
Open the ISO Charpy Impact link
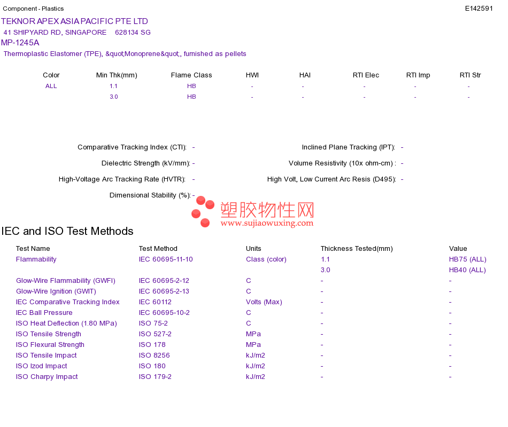47,377
